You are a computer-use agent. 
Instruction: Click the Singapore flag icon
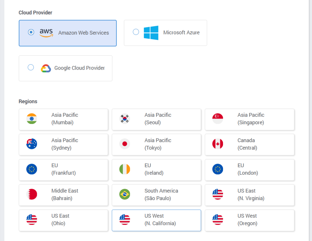pos(218,119)
